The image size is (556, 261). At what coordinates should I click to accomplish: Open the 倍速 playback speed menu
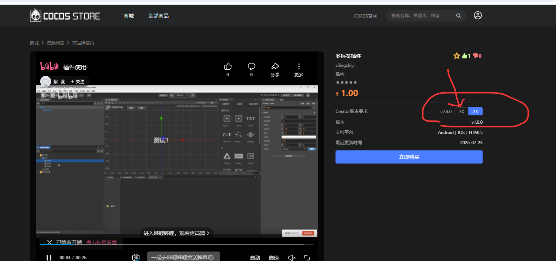[274, 258]
